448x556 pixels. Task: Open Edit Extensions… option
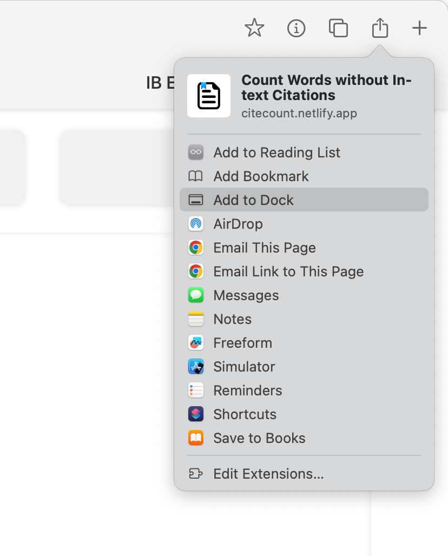point(304,473)
